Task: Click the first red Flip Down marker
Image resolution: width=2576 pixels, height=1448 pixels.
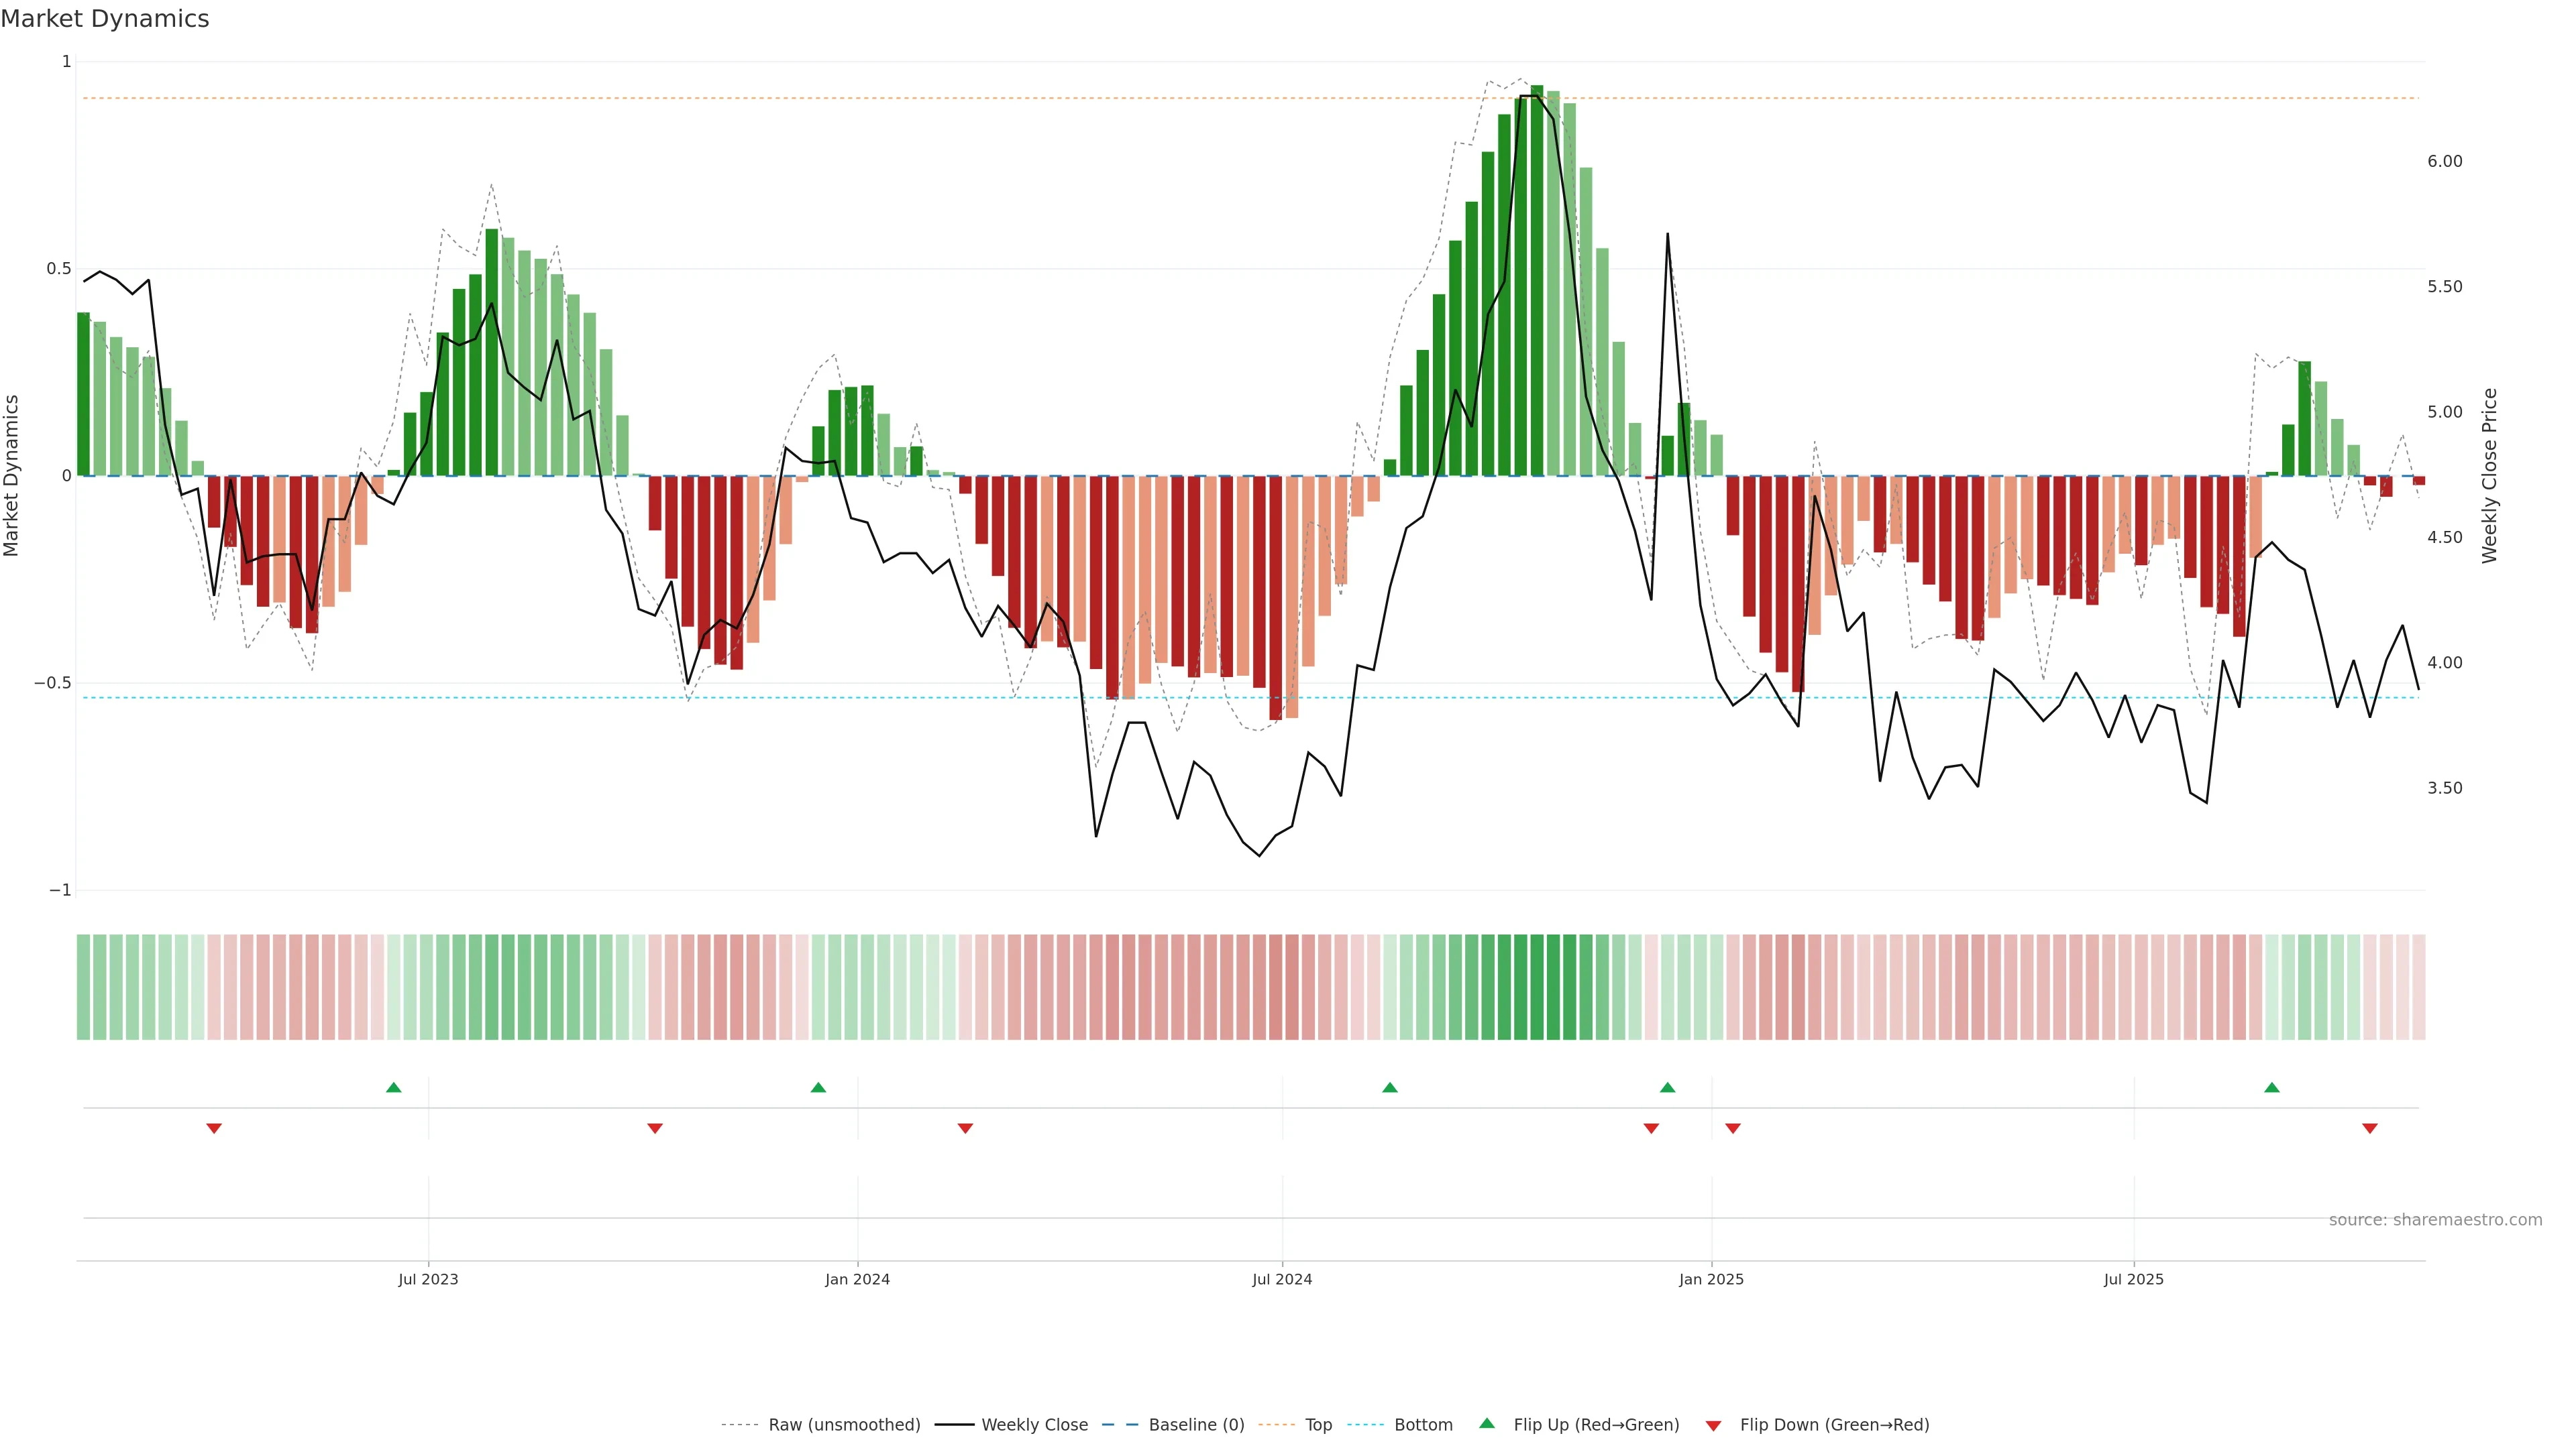Action: coord(213,1128)
